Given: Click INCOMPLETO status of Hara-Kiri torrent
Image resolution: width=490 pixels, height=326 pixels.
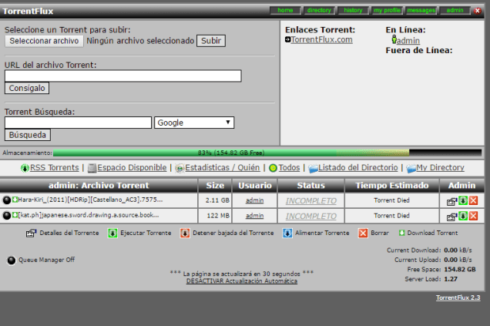Looking at the screenshot, I should (x=311, y=201).
